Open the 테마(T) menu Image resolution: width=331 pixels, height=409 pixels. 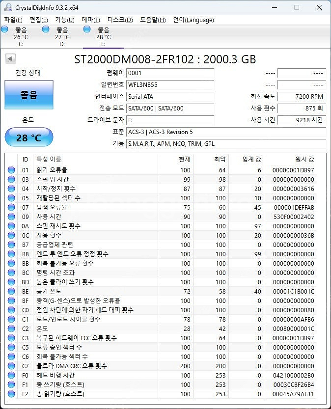click(x=90, y=20)
